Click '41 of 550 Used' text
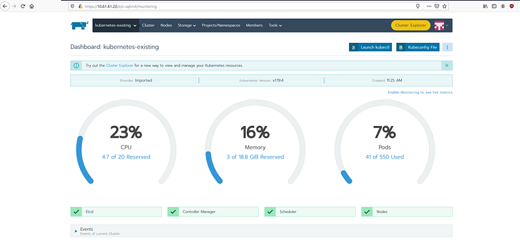 384,157
